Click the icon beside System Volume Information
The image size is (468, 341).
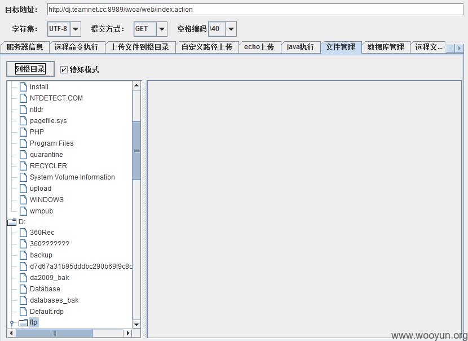click(23, 177)
